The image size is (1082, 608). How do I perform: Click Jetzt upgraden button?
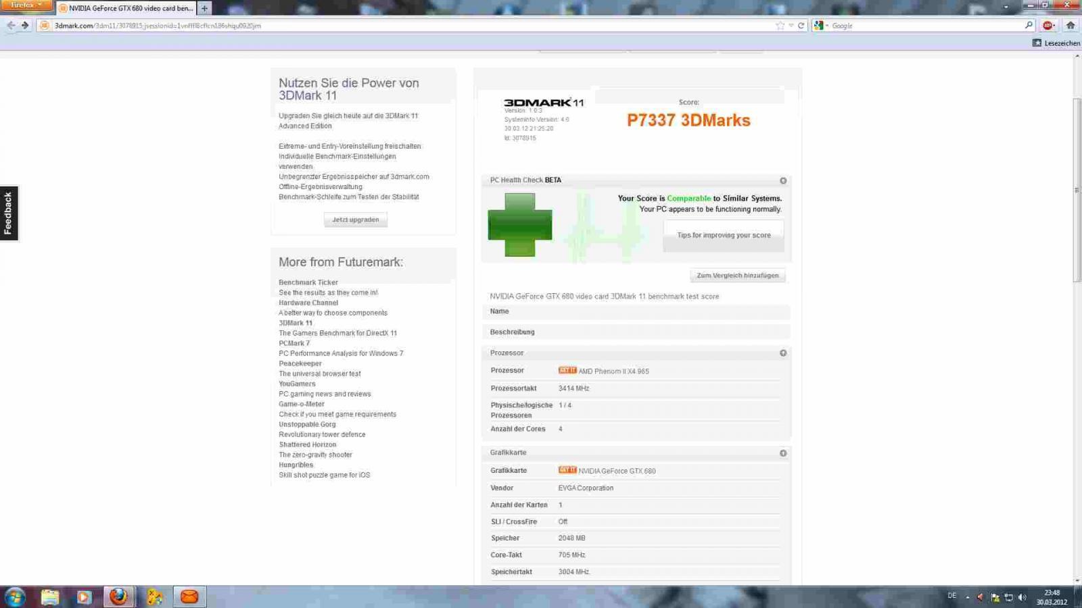(356, 220)
